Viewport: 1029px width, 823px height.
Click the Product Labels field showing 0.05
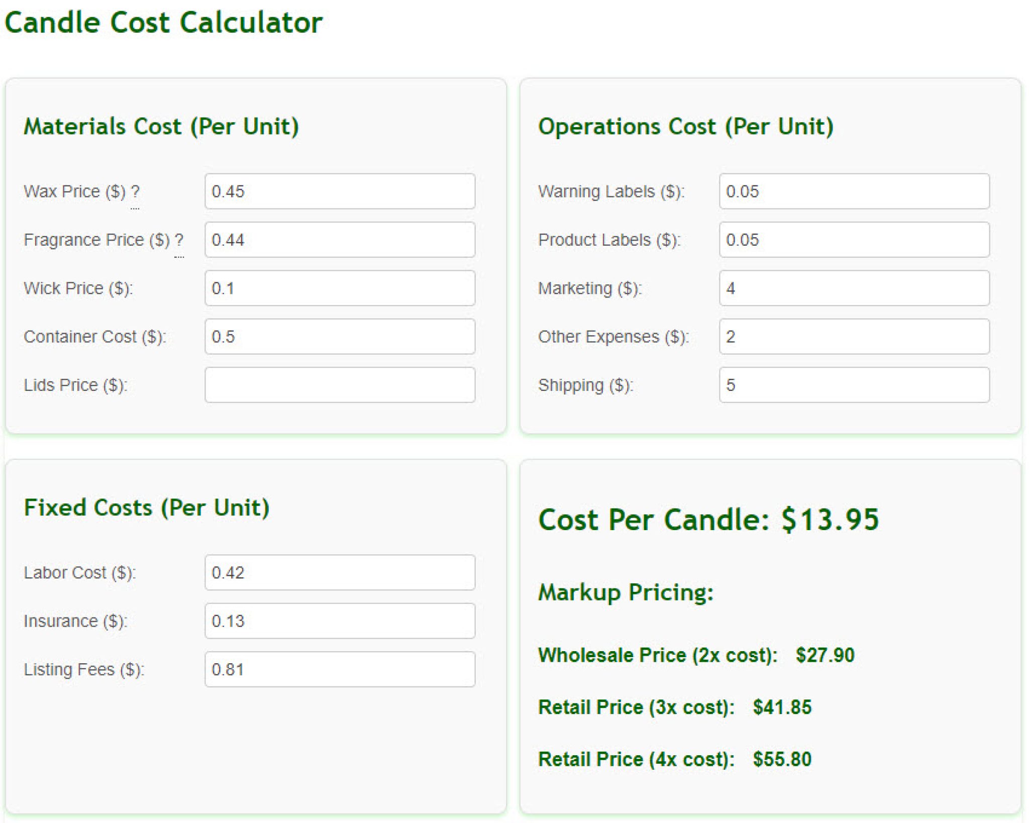pyautogui.click(x=854, y=240)
